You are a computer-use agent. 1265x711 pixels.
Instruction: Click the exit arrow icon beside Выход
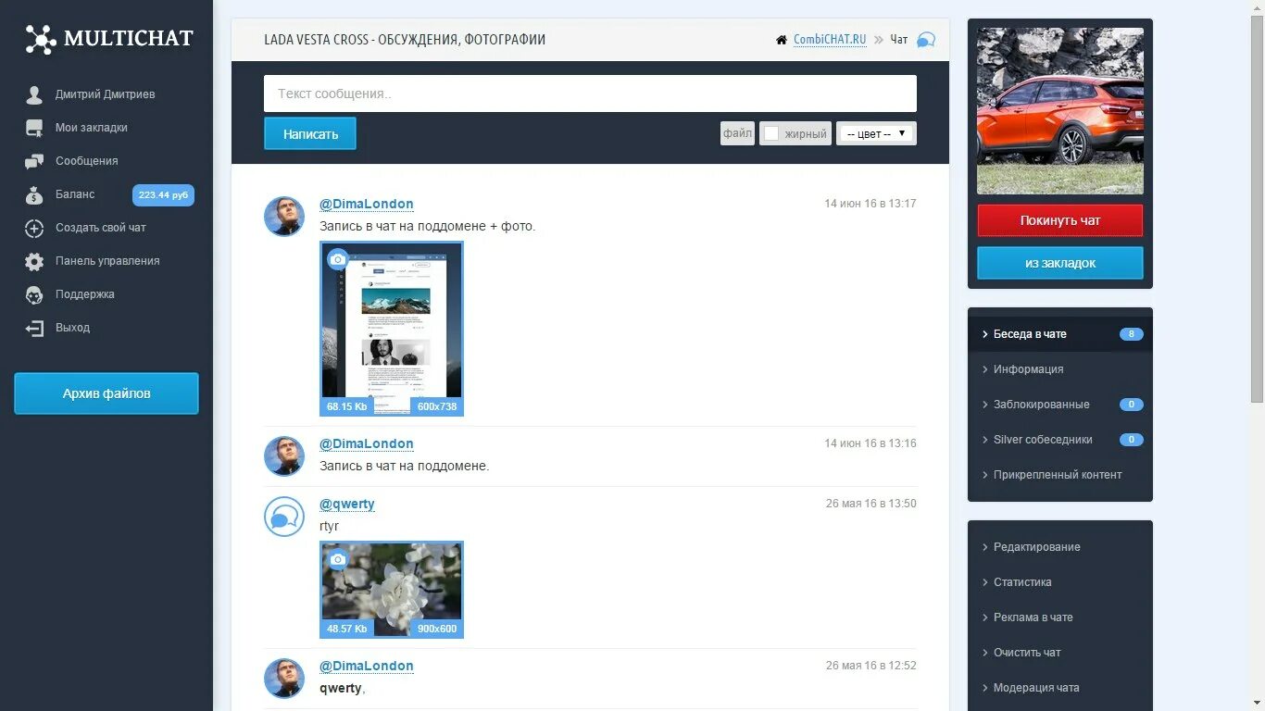click(34, 328)
